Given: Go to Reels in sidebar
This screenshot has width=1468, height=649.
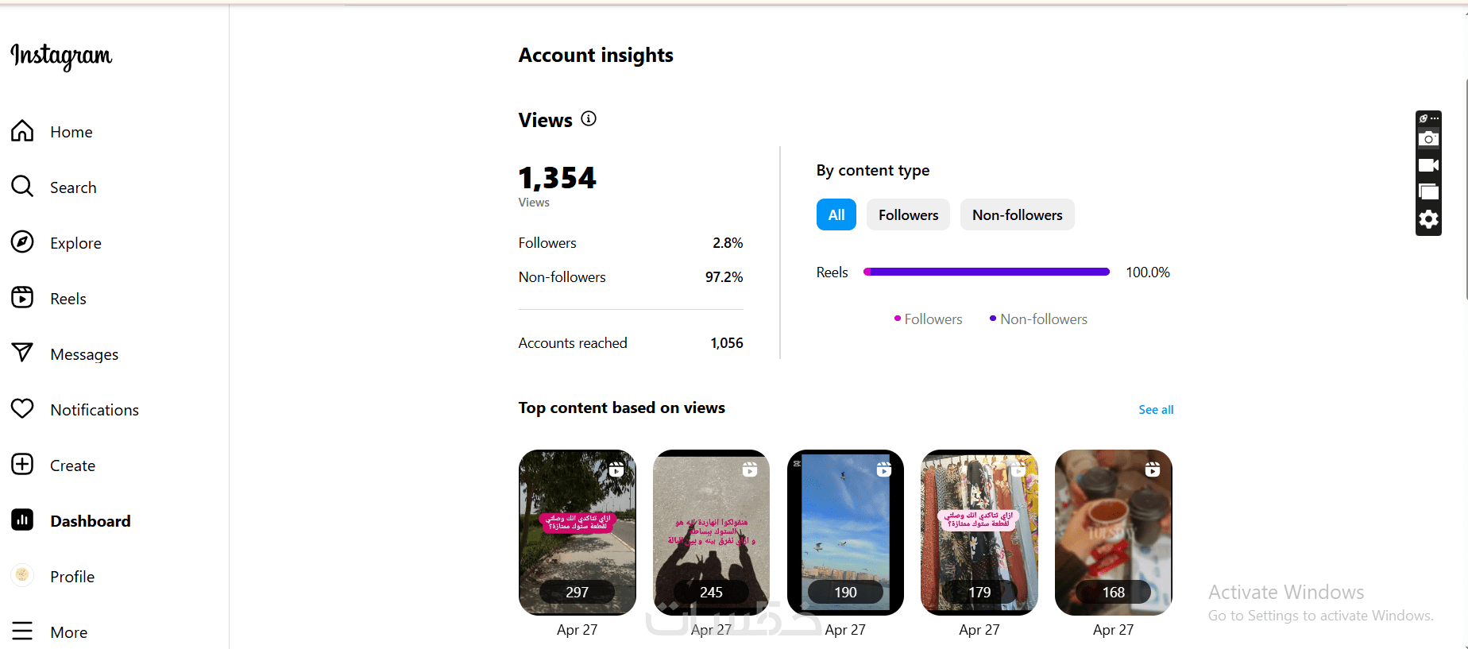Looking at the screenshot, I should pyautogui.click(x=68, y=299).
